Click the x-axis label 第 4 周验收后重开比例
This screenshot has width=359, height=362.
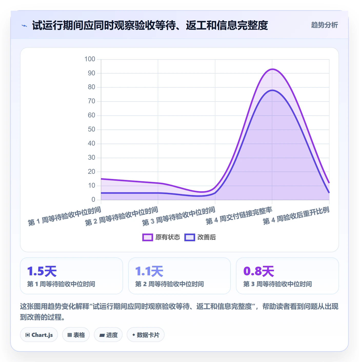pos(296,216)
